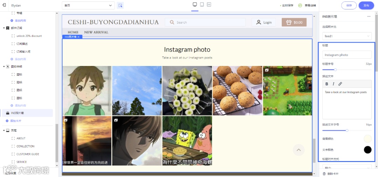Adjust the 描述文本字号 slider
Viewport: 378px width, 177px height.
point(347,131)
